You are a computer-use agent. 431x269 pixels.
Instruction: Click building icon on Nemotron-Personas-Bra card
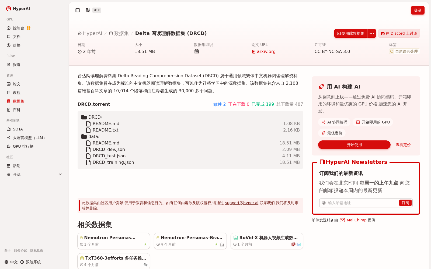coord(222,245)
